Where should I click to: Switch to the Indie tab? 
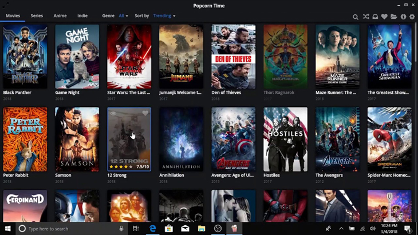[x=82, y=15]
